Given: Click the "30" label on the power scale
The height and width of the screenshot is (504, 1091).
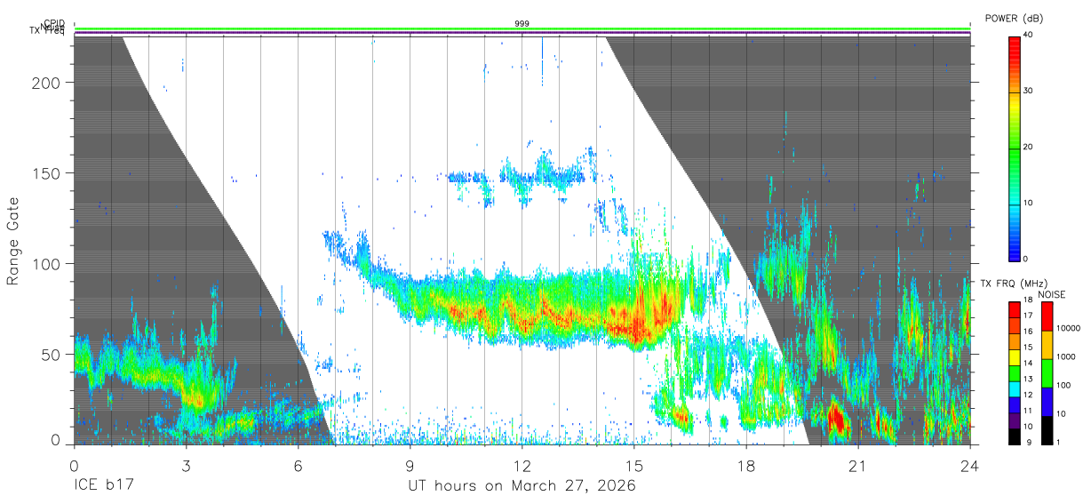Looking at the screenshot, I should pos(1027,91).
